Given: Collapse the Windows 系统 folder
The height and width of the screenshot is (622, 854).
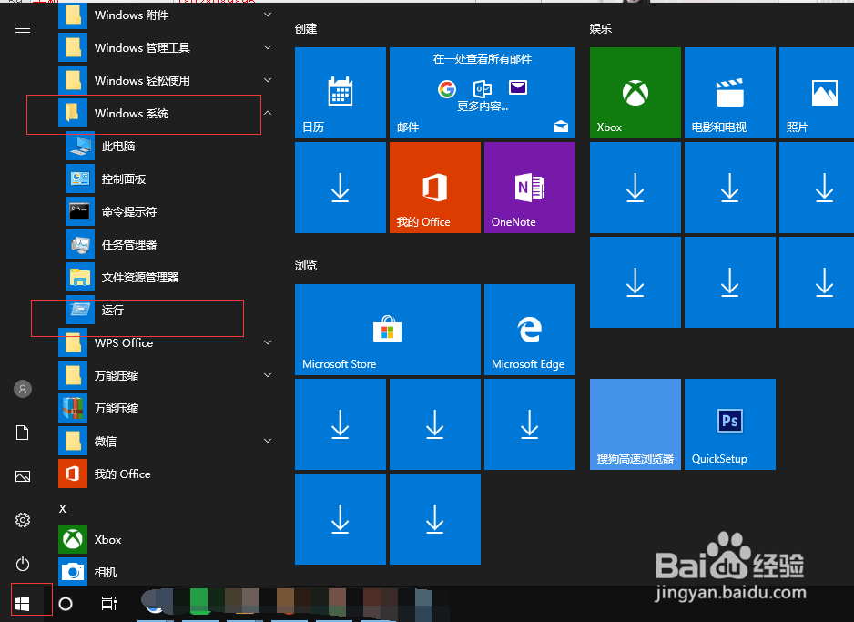Looking at the screenshot, I should click(168, 113).
